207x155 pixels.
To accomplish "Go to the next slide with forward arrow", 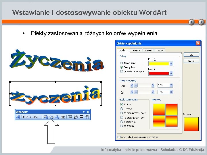I will (201, 22).
